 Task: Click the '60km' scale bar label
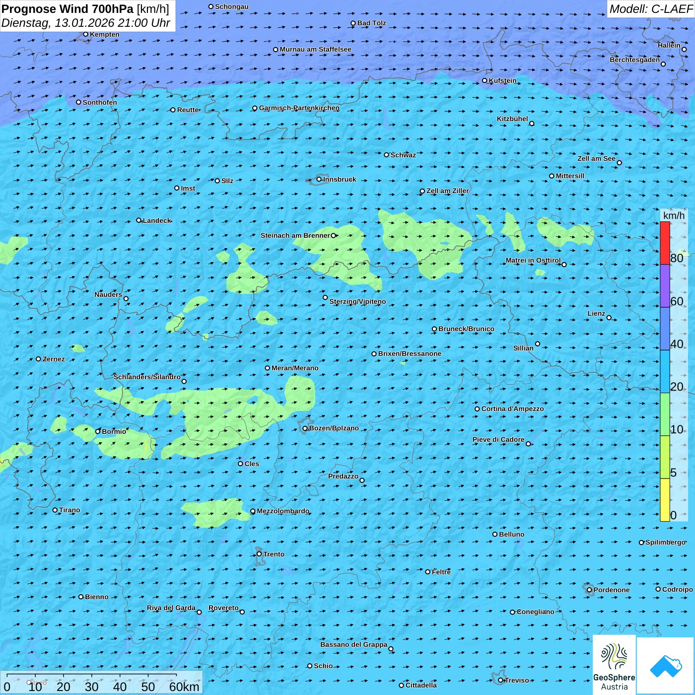click(x=184, y=687)
